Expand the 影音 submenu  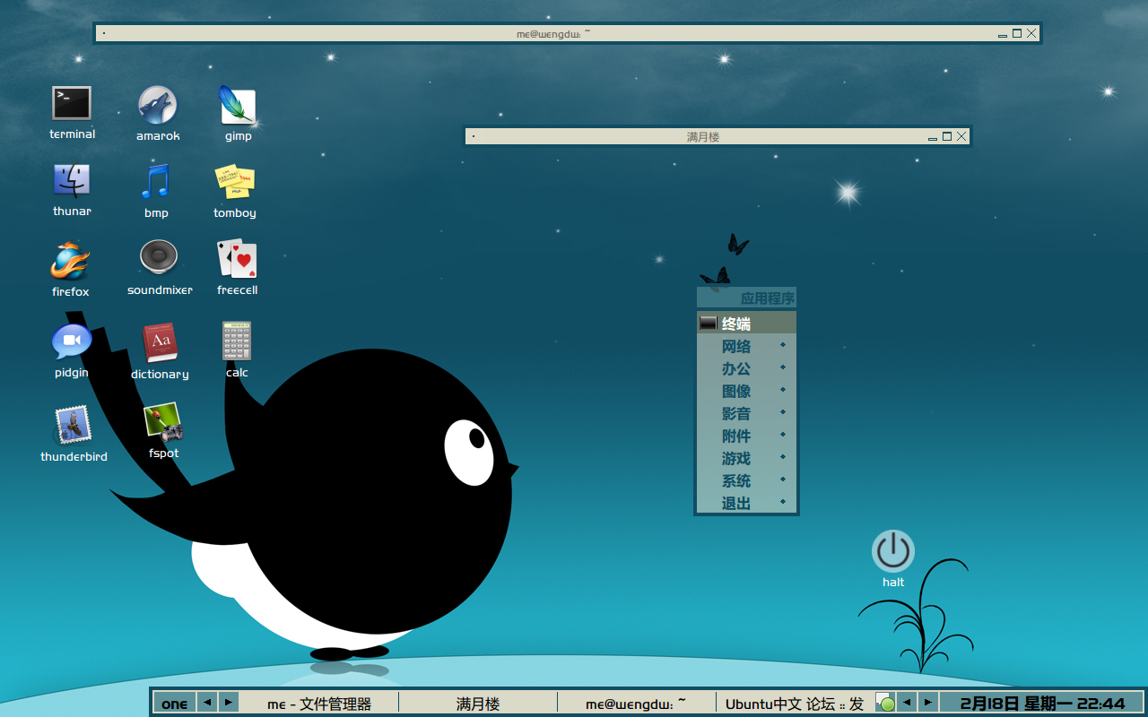point(746,413)
